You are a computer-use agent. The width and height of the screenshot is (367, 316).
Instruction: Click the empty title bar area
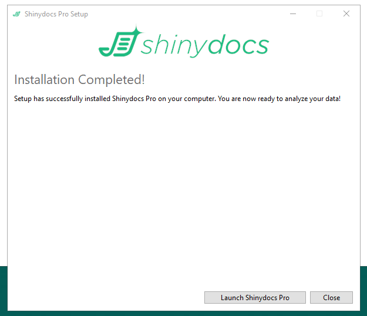(188, 14)
